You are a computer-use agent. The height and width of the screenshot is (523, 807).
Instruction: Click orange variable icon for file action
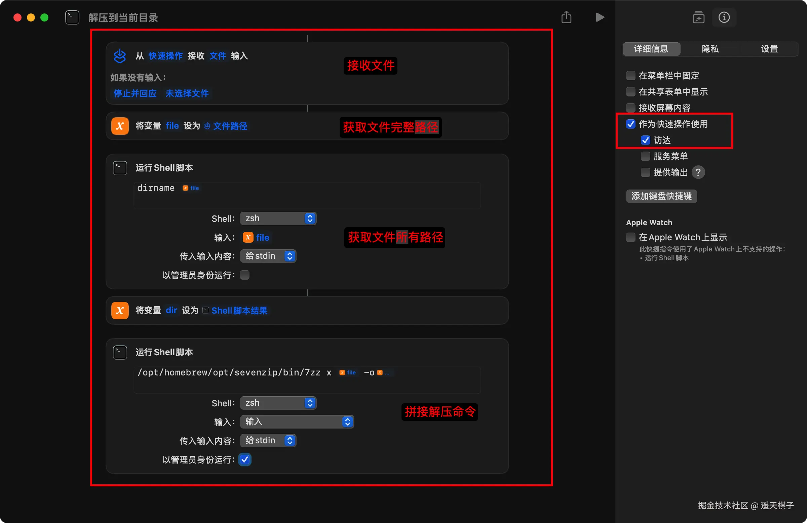click(x=120, y=126)
